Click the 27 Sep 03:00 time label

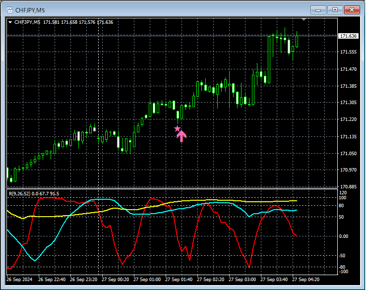pyautogui.click(x=243, y=279)
